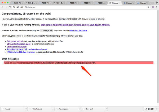This screenshot has width=159, height=112.
Task: Open the 4hhb.fasta.txt download file icon
Action: pyautogui.click(x=30, y=109)
